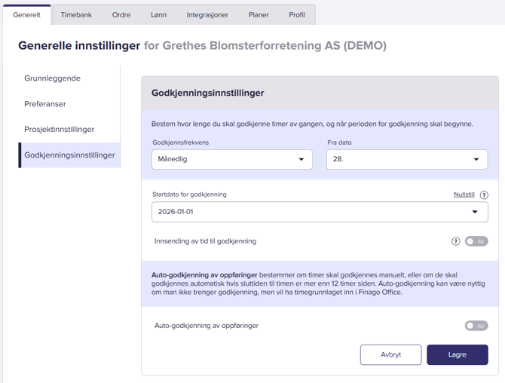Open Startdato for godkjenning date picker
The width and height of the screenshot is (505, 383).
coord(320,212)
